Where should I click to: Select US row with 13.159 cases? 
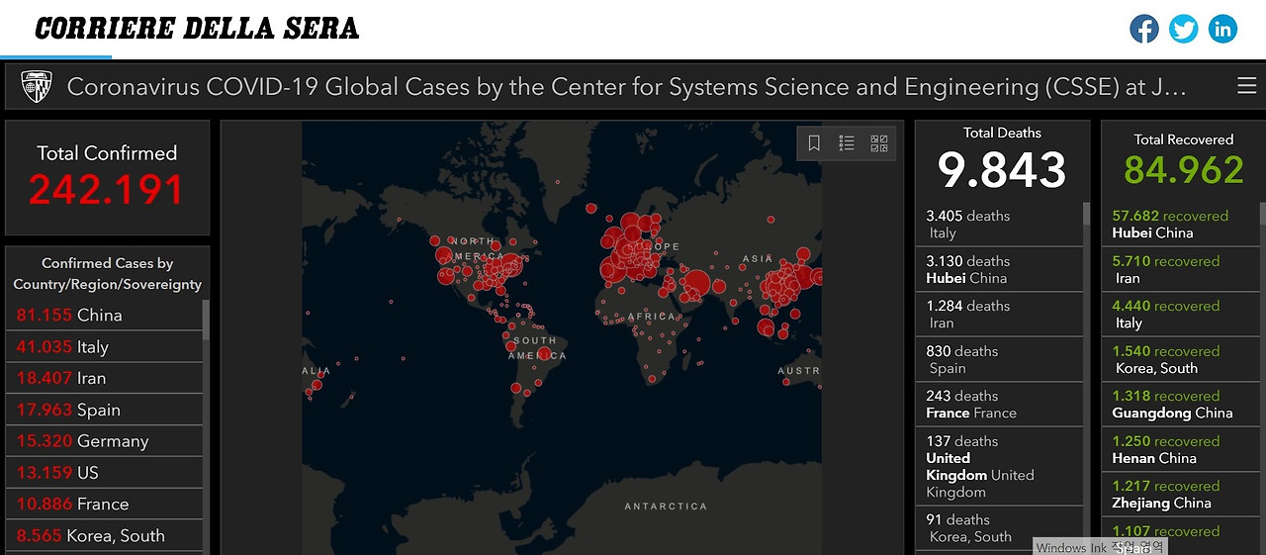point(104,473)
